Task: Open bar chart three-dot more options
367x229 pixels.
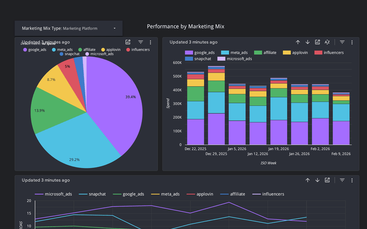Action: [x=352, y=42]
